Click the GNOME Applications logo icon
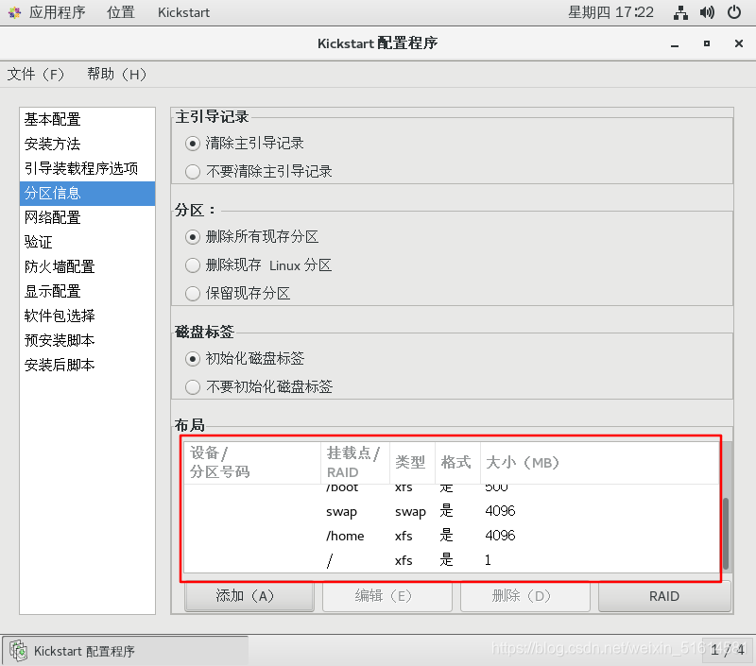 14,12
